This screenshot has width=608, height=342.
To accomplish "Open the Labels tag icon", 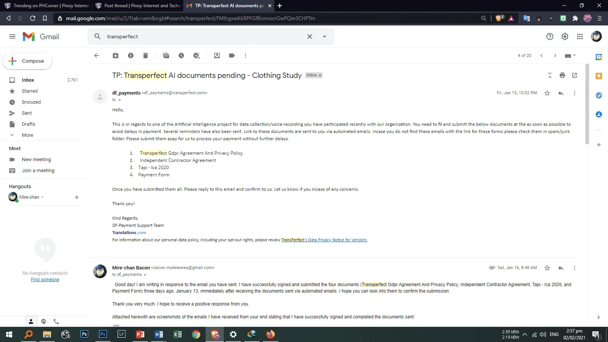I will (x=232, y=55).
